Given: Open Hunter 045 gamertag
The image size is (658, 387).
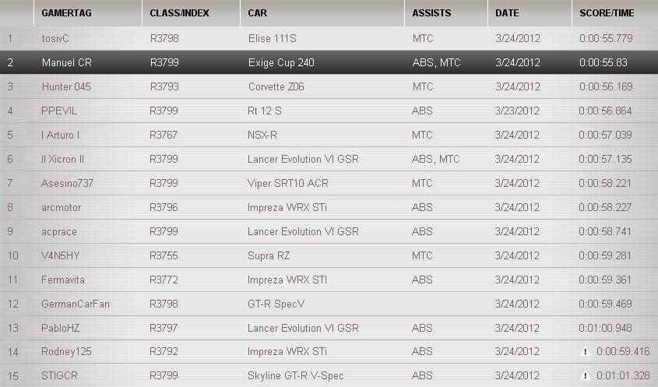Looking at the screenshot, I should pyautogui.click(x=66, y=86).
